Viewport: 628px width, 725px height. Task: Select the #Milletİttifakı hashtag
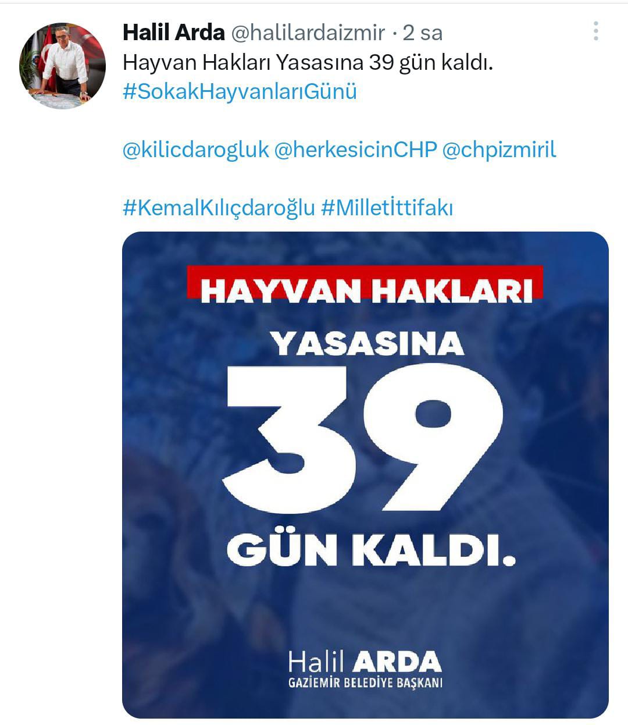point(387,208)
